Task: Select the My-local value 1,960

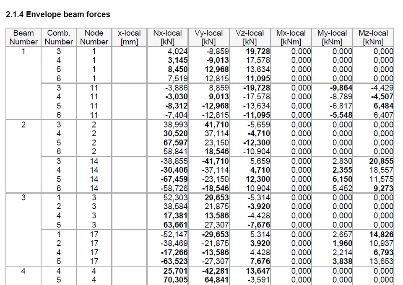Action: tap(342, 243)
